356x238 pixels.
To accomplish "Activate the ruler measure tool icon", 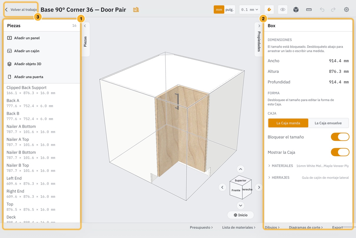I will tap(309, 10).
